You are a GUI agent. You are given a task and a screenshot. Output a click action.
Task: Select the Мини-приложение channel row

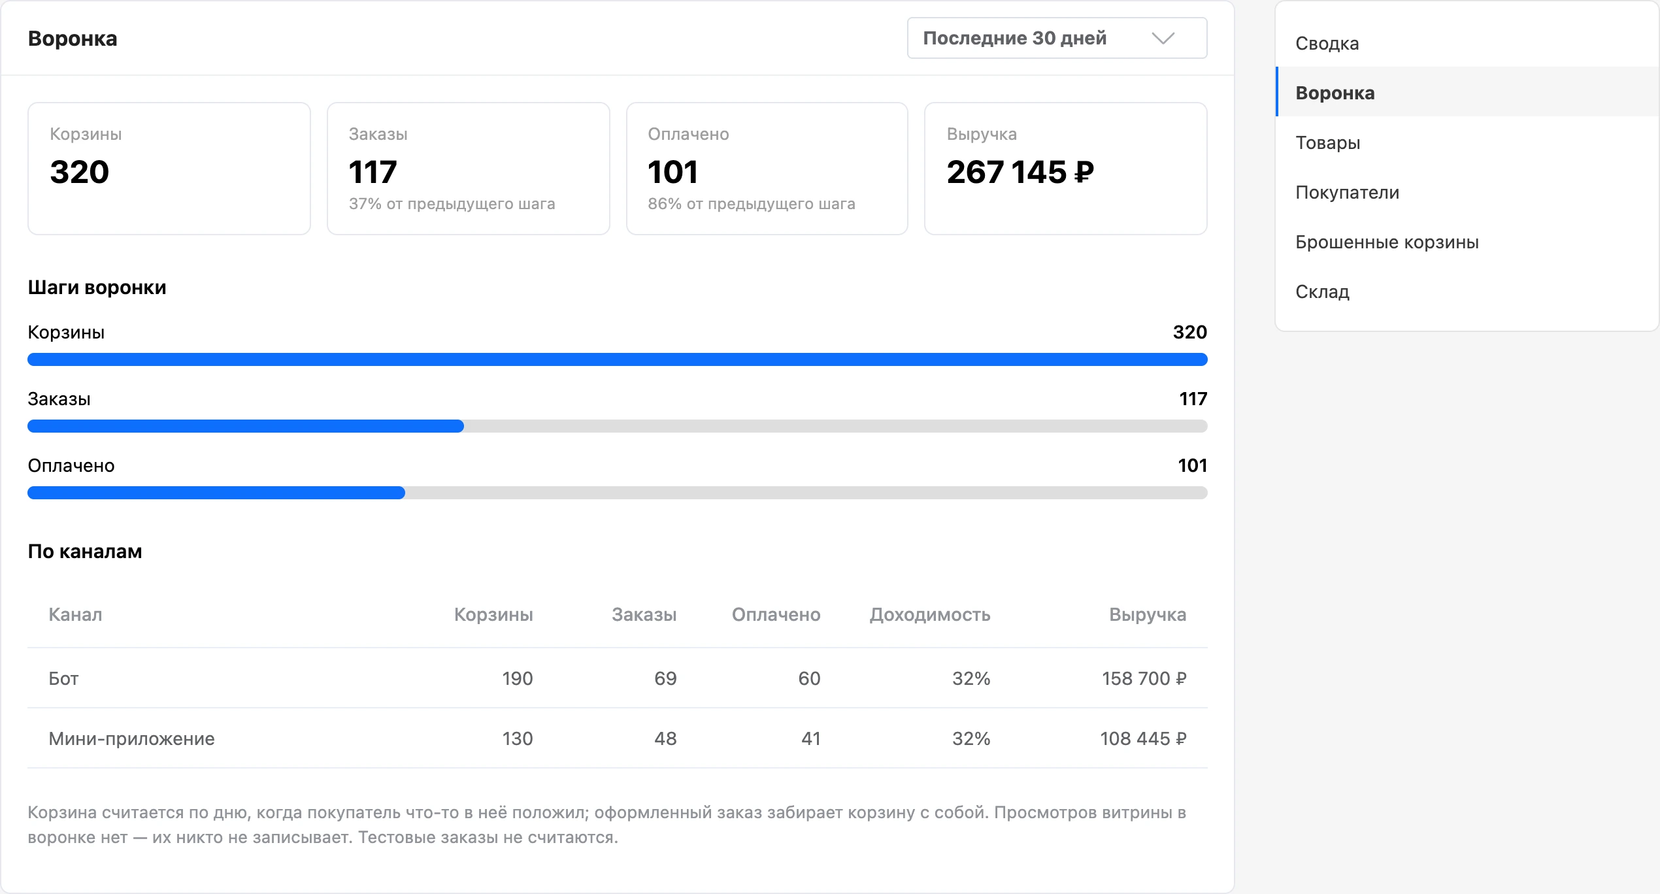click(618, 738)
